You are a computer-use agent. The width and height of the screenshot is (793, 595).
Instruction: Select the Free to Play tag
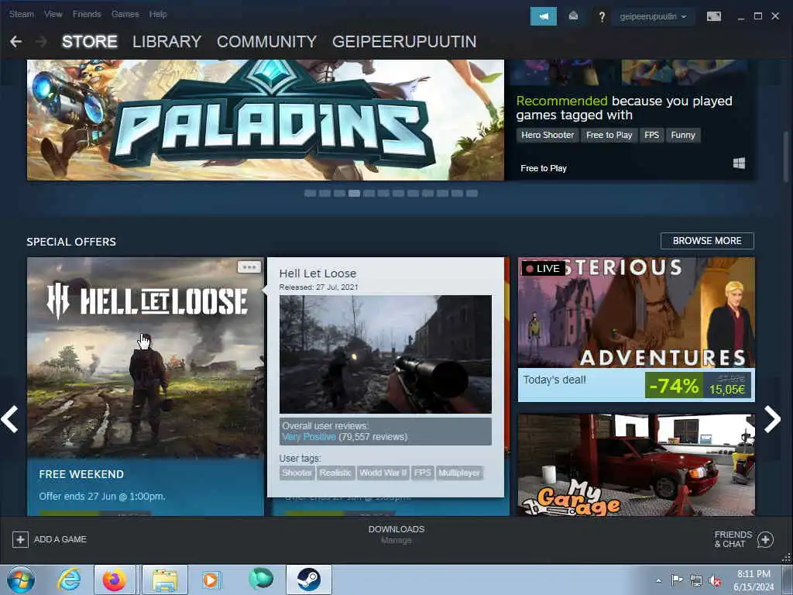(609, 135)
